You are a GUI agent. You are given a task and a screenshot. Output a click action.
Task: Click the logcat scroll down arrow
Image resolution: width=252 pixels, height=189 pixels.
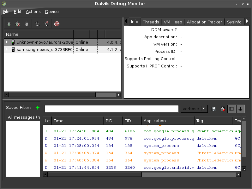pos(244,169)
